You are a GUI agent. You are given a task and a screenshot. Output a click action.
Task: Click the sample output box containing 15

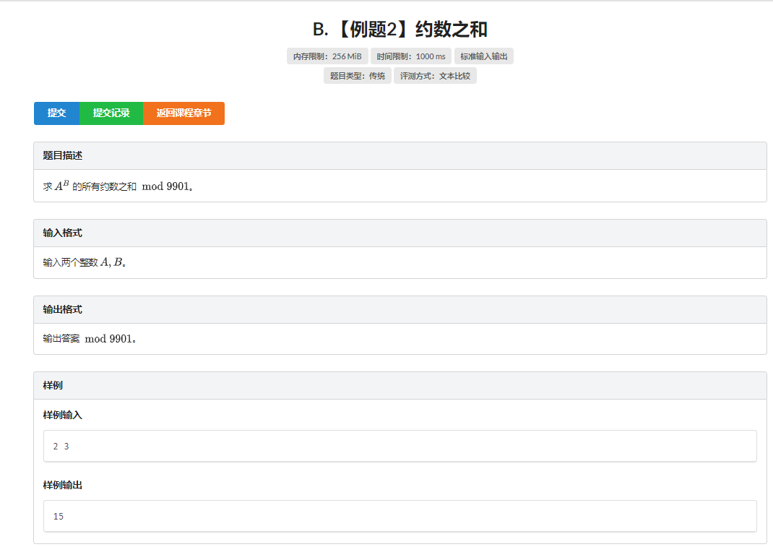click(400, 516)
